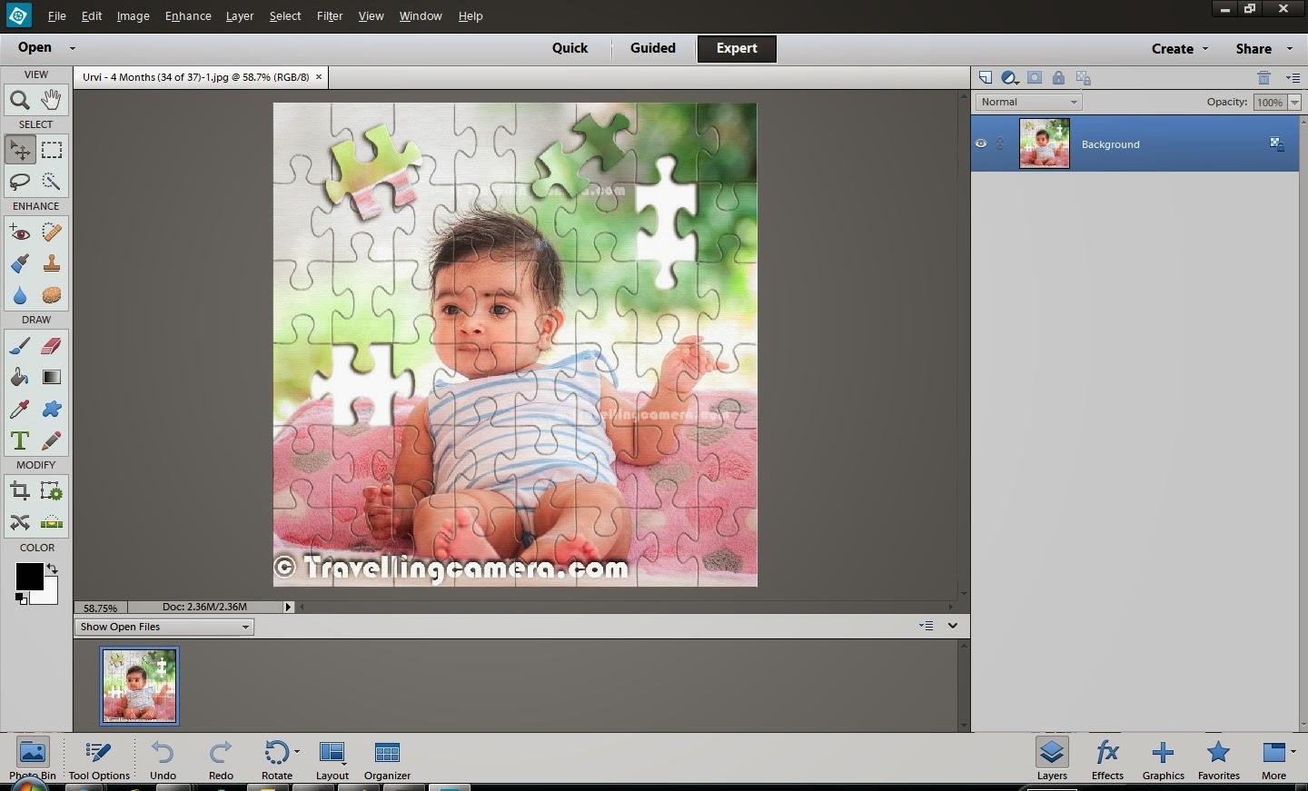Select the Blur tool
Screen dimensions: 1308x791
[x=19, y=296]
